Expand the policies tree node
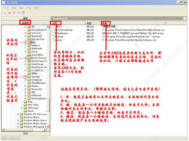 tap(25, 33)
